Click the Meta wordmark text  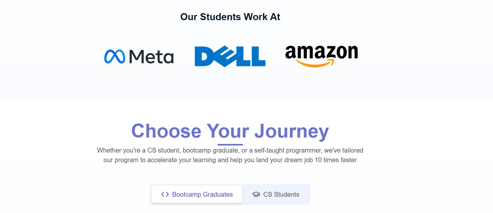151,57
